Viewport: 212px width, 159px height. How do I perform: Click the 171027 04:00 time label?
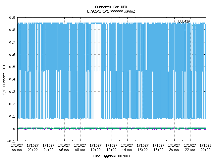pos(48,148)
